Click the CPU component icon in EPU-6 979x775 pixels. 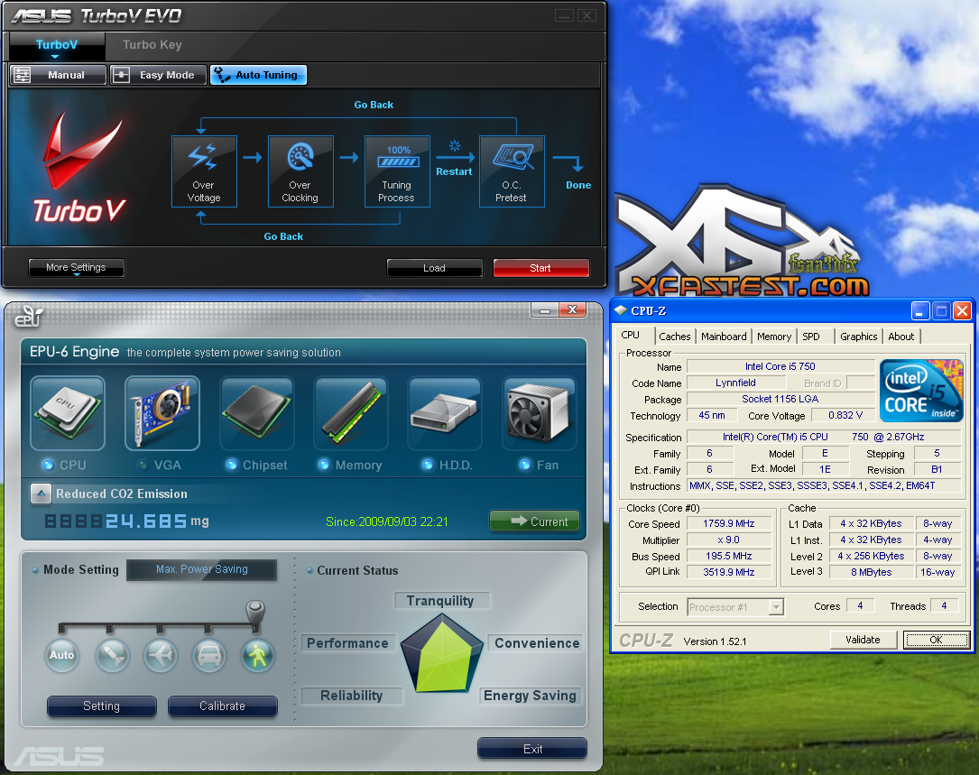click(68, 413)
